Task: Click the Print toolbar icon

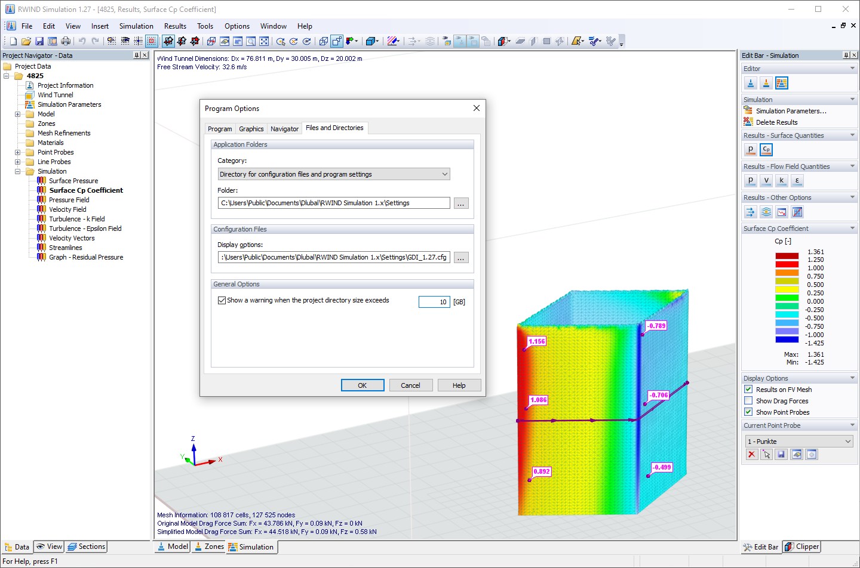Action: (x=66, y=41)
